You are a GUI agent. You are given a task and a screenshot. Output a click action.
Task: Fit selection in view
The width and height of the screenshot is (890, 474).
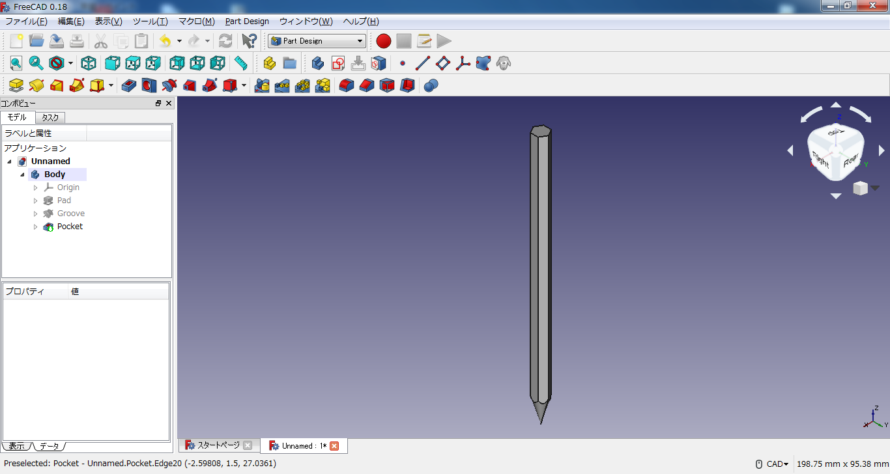tap(36, 63)
